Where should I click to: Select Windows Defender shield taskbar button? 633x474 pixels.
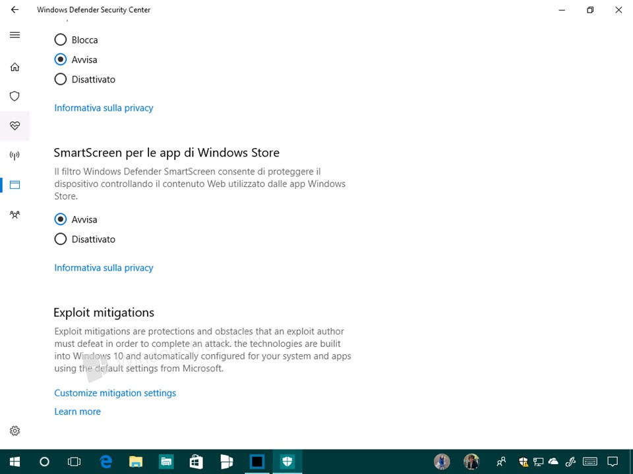pyautogui.click(x=287, y=462)
